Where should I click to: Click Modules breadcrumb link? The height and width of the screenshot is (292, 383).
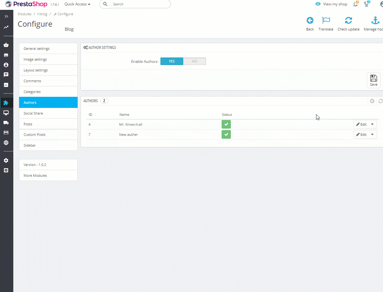(x=24, y=14)
